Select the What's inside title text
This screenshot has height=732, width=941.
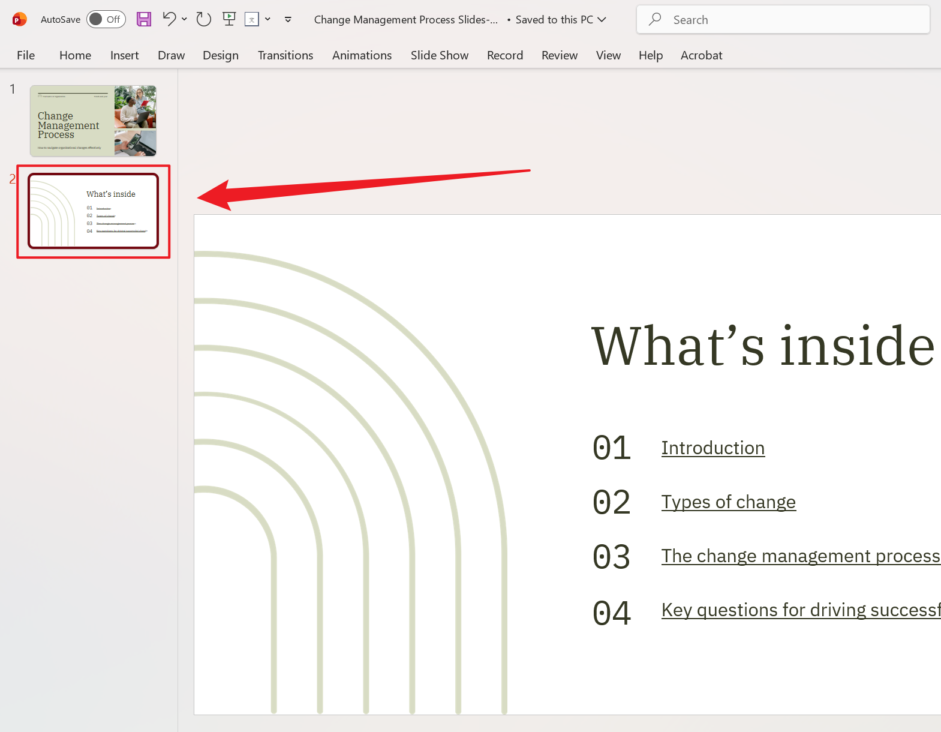point(763,345)
